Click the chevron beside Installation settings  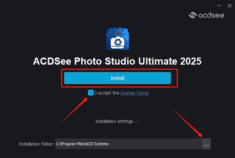pos(137,121)
